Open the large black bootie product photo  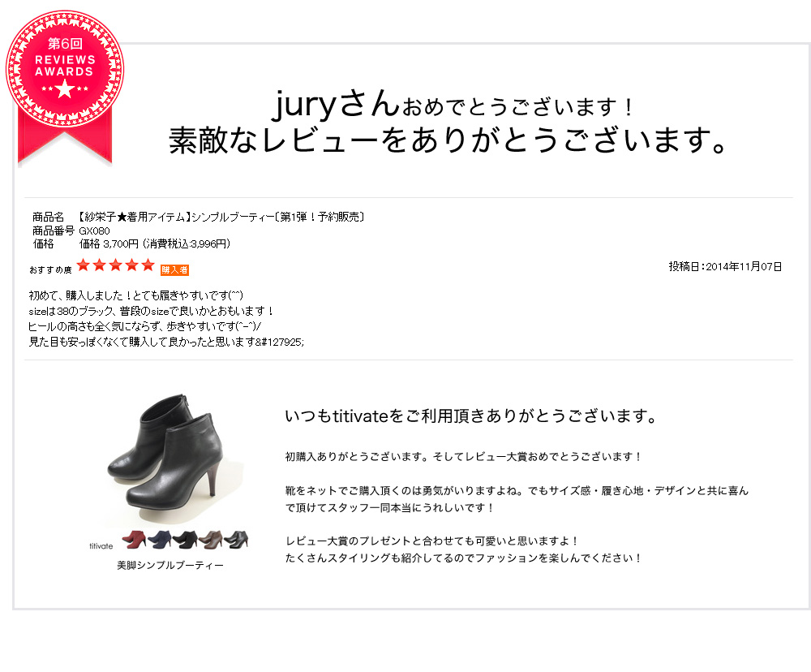(x=165, y=457)
